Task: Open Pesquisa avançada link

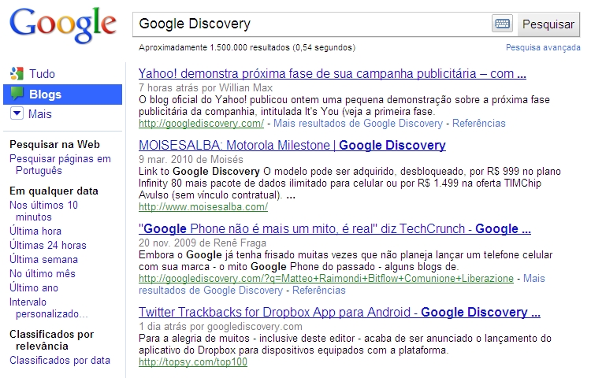Action: tap(543, 48)
